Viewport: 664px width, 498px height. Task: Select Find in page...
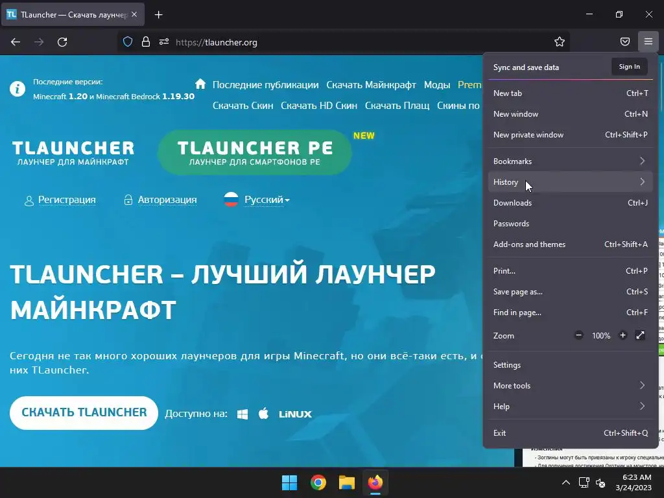[571, 312]
